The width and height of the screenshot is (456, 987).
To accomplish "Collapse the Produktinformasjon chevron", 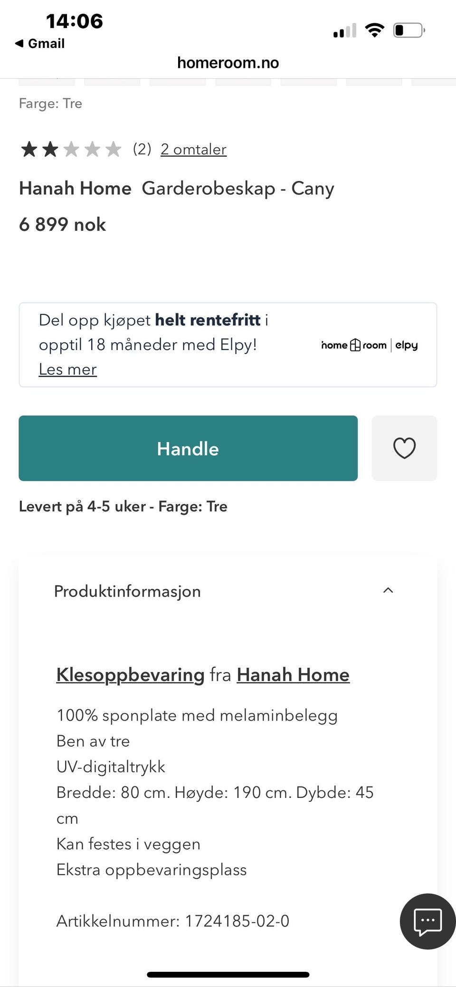I will tap(388, 590).
